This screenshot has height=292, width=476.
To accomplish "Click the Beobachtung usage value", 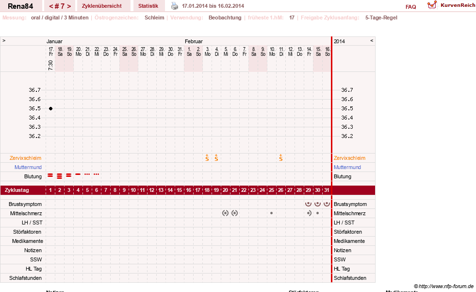I will point(225,17).
